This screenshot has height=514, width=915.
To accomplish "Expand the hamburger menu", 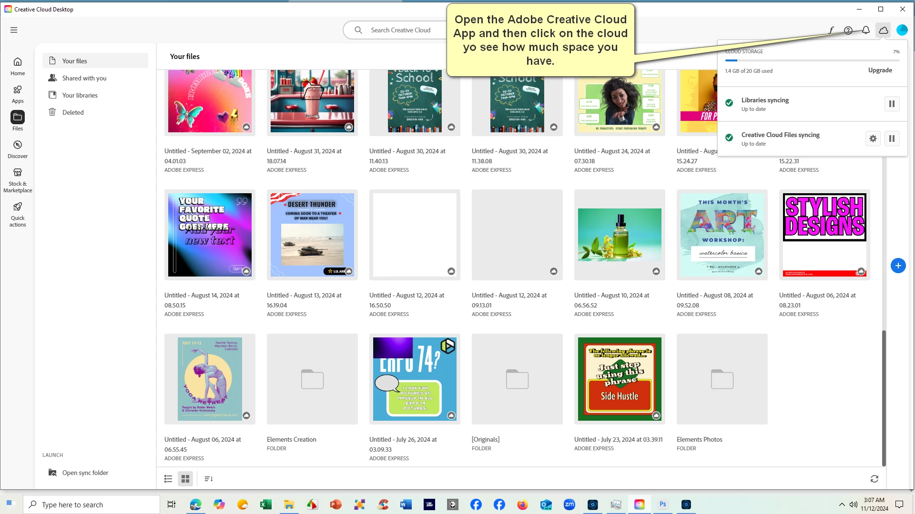I will click(14, 30).
